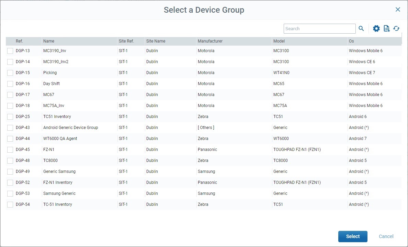Check the checkbox for DGP-13
The height and width of the screenshot is (247, 408).
click(10, 50)
